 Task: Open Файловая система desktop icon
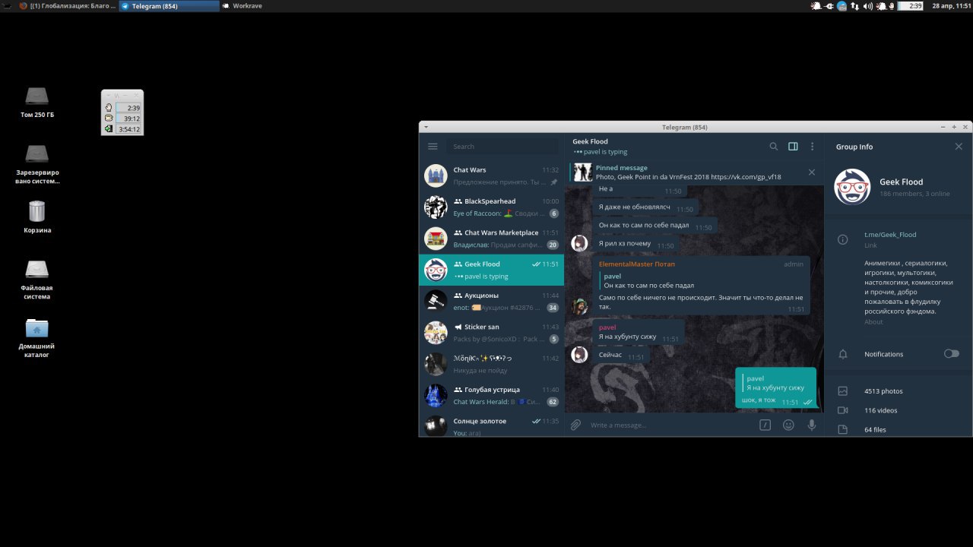[37, 279]
